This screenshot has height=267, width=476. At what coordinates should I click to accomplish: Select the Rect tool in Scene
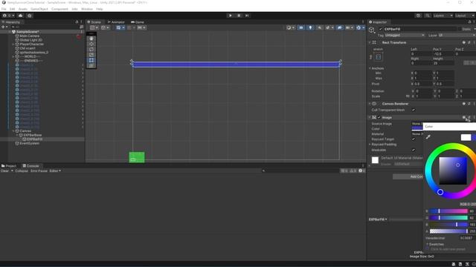click(x=91, y=60)
